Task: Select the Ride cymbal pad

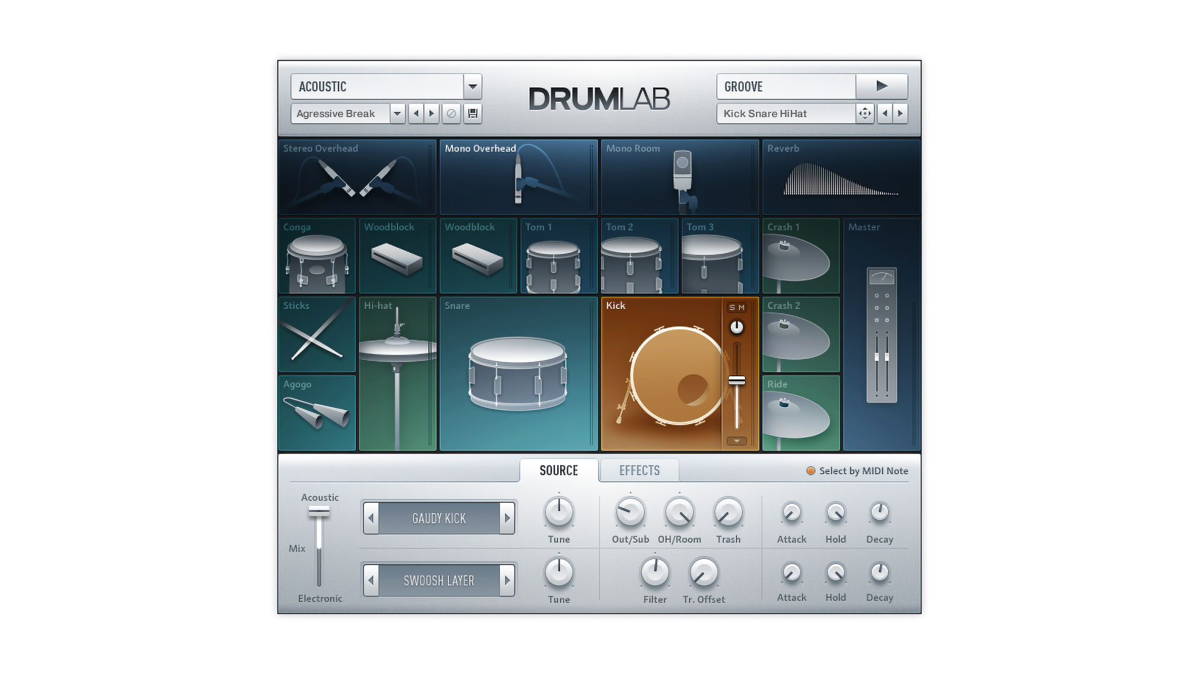Action: (800, 413)
